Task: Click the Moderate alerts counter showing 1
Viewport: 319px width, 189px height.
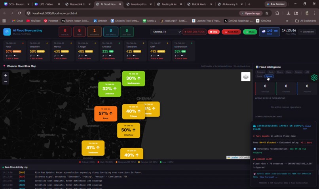Action: point(94,32)
